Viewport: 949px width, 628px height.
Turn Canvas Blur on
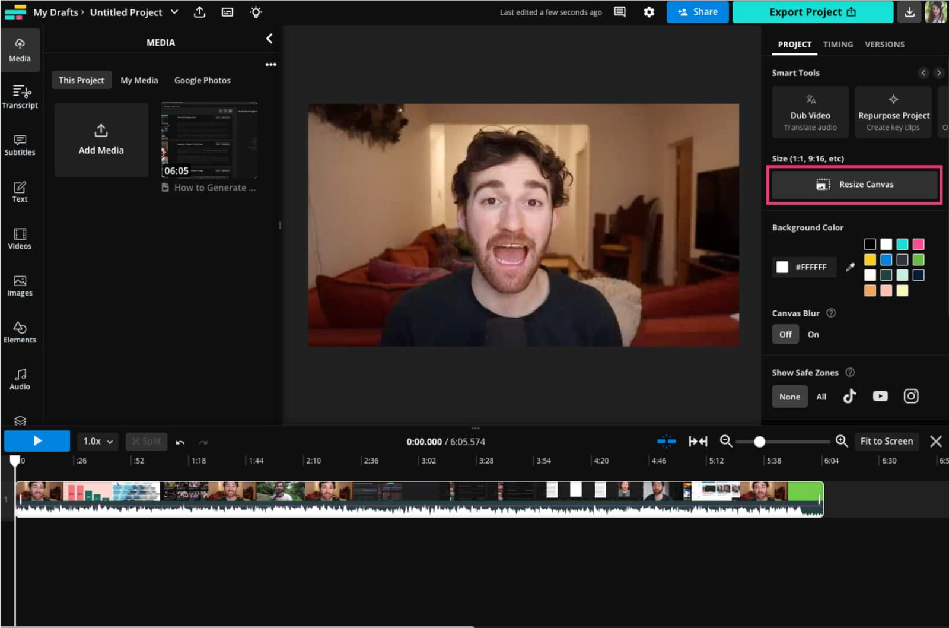click(813, 334)
